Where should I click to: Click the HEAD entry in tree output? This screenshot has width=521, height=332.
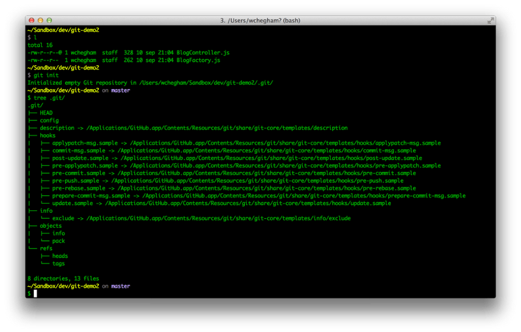coord(46,113)
